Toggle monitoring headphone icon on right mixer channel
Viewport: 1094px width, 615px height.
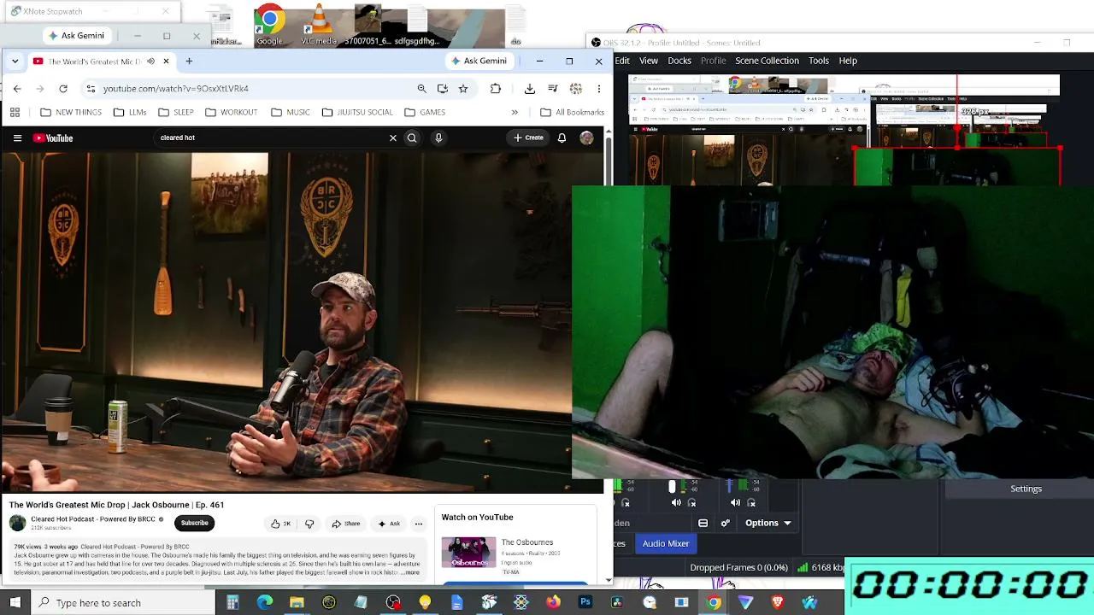751,503
